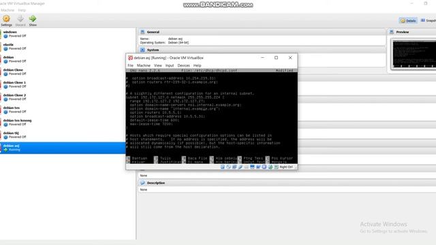The height and width of the screenshot is (245, 436).
Task: Click the Description speech bubble icon
Action: click(x=142, y=183)
